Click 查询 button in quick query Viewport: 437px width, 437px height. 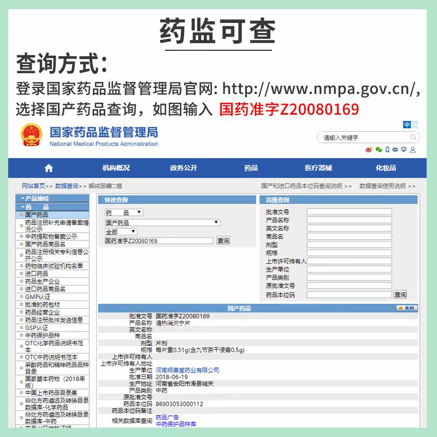point(223,240)
